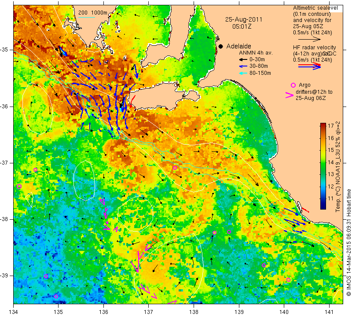Click the red and blue HF radar legend arrows
Viewport: 352px width, 317px height.
(309, 66)
